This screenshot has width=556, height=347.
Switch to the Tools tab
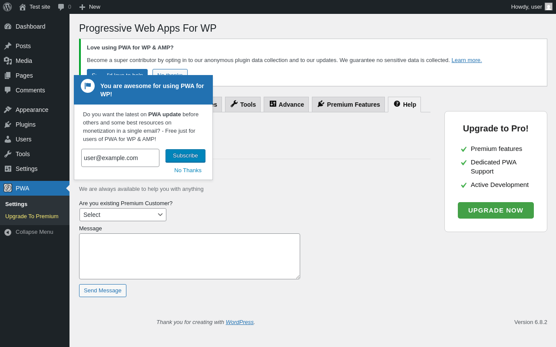pos(243,105)
